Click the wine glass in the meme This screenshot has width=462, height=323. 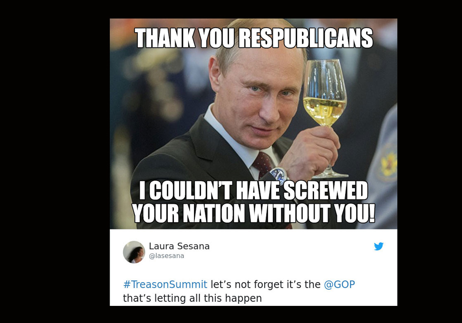326,118
